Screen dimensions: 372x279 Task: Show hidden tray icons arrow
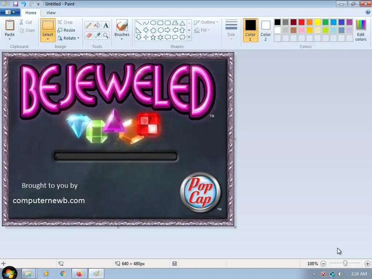point(314,274)
